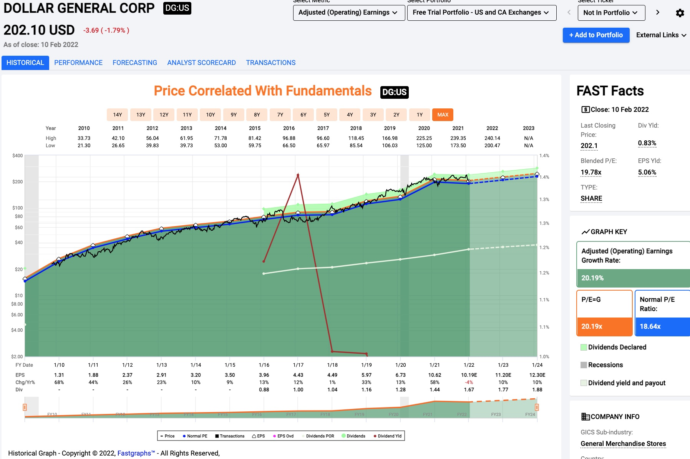Click the Blended P/E value 19.78x

[x=591, y=172]
